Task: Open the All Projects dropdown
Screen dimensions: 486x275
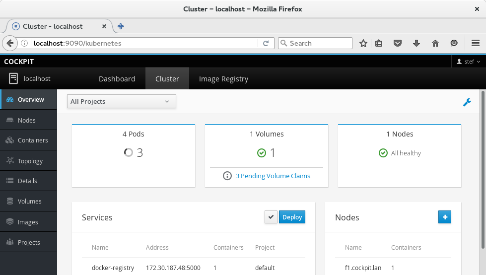Action: click(121, 102)
